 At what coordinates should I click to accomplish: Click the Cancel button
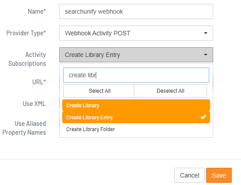click(189, 175)
